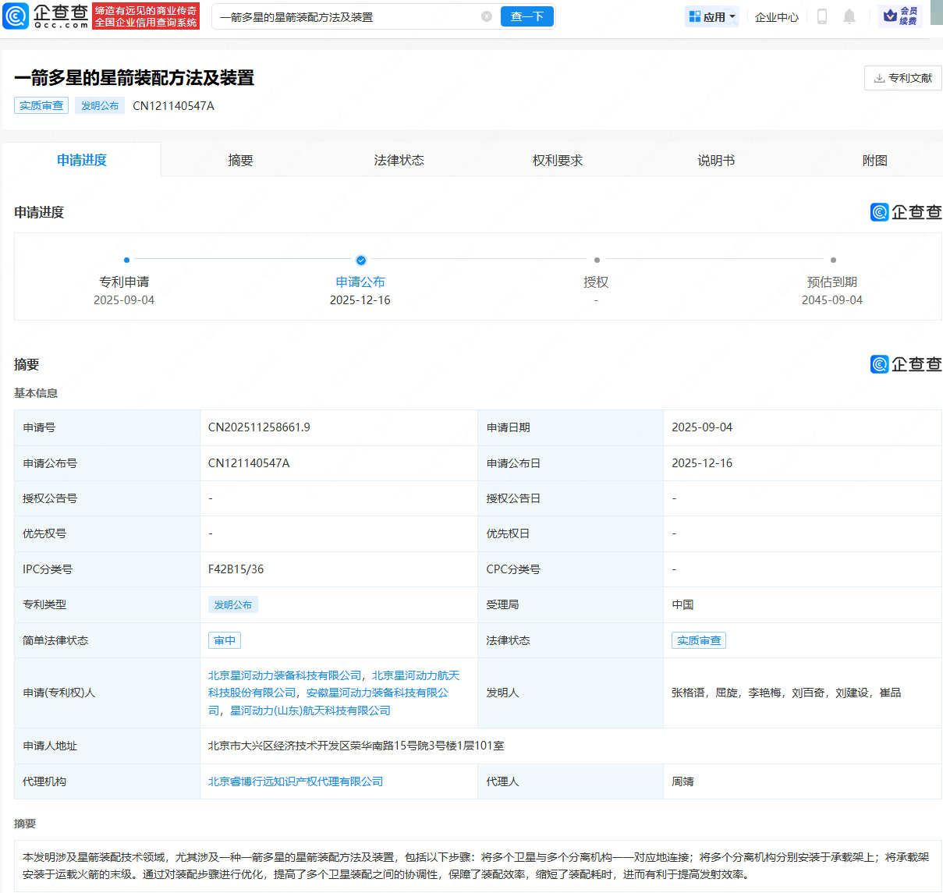Open the 说明书 tab
Screen dimensions: 943x893
715,159
